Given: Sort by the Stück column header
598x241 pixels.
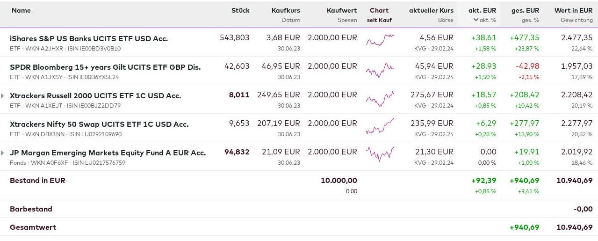Looking at the screenshot, I should click(240, 10).
